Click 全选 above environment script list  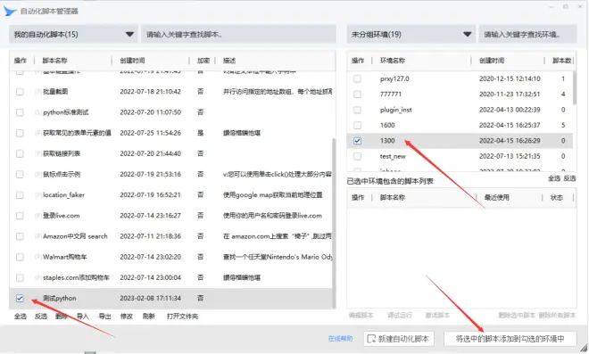pos(554,178)
